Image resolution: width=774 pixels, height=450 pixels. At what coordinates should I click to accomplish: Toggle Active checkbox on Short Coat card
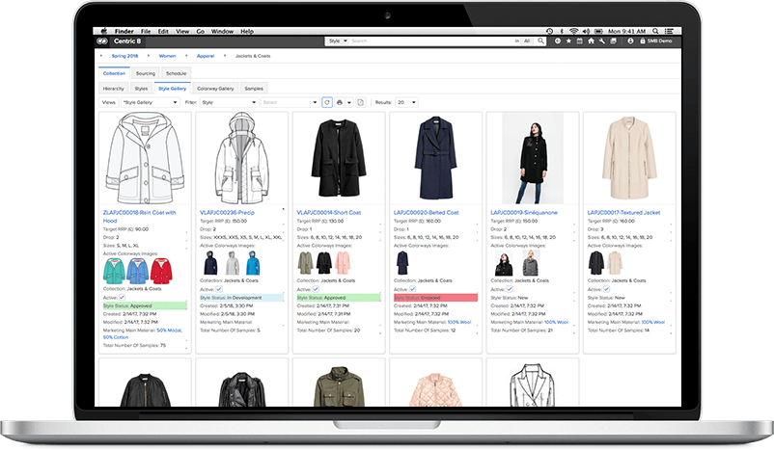[316, 289]
